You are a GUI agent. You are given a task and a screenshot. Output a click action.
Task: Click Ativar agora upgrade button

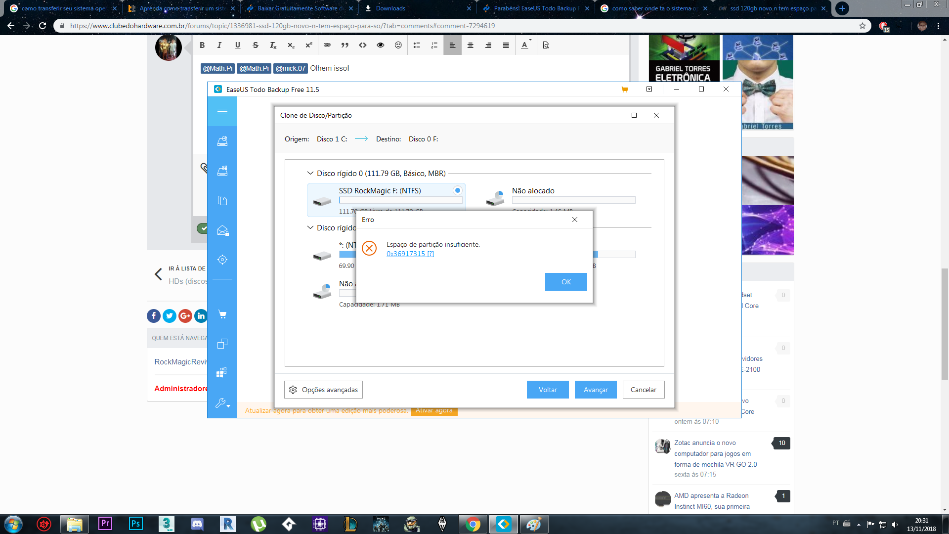[434, 411]
